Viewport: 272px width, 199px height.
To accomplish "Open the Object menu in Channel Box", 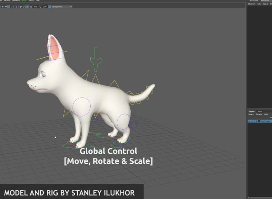I will (x=265, y=4).
